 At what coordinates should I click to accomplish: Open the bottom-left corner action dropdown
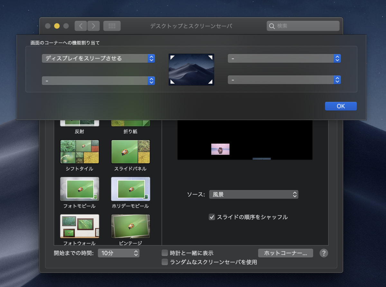(98, 81)
